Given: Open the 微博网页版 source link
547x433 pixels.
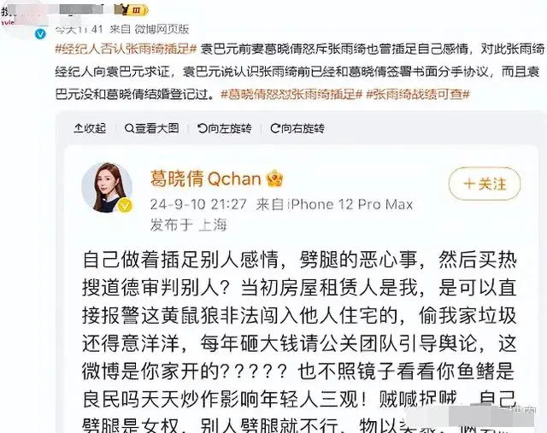Looking at the screenshot, I should tap(162, 29).
